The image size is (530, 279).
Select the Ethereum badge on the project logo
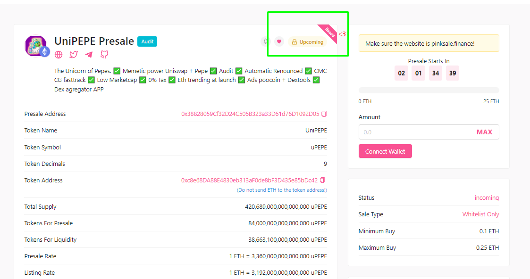(45, 51)
